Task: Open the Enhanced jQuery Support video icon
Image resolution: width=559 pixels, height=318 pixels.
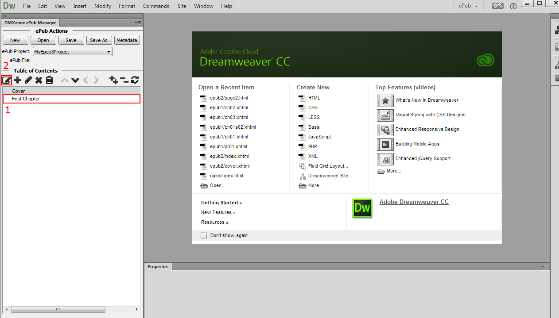Action: pos(385,159)
